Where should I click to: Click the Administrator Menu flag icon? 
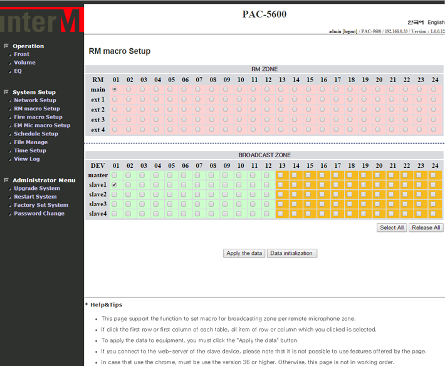click(x=6, y=180)
